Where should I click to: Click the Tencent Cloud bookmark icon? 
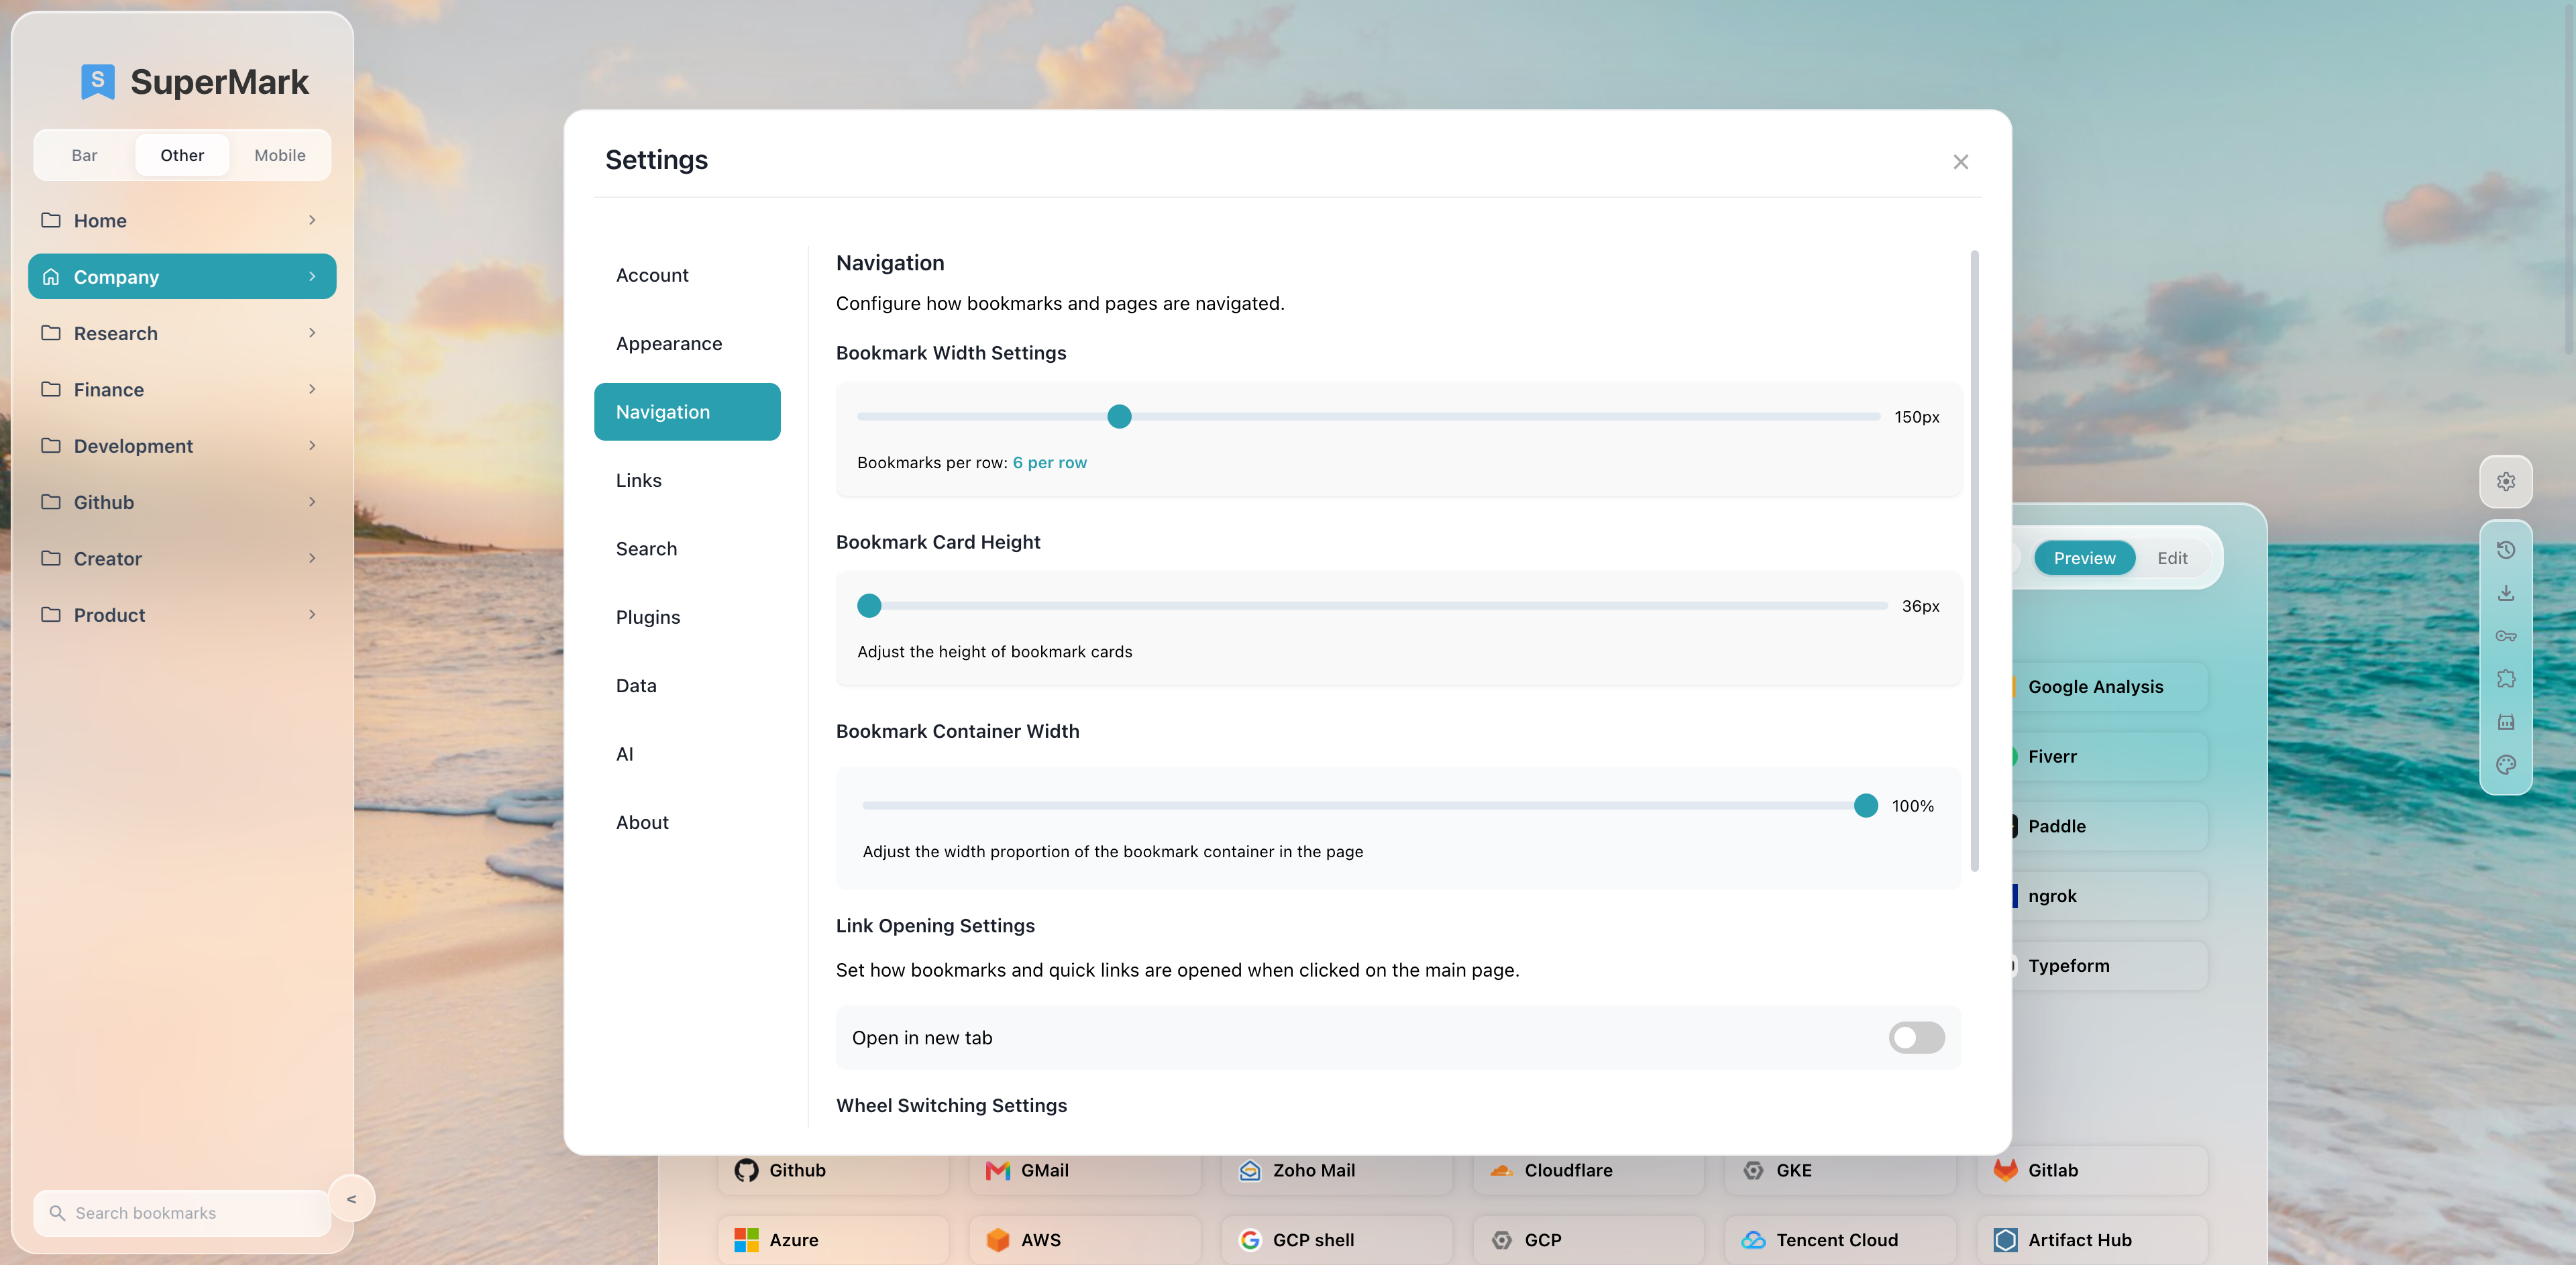coord(1753,1240)
